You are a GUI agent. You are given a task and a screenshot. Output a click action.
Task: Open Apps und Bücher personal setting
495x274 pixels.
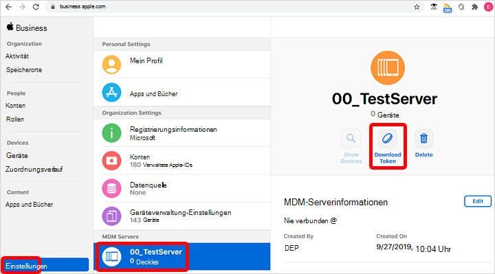pyautogui.click(x=181, y=93)
